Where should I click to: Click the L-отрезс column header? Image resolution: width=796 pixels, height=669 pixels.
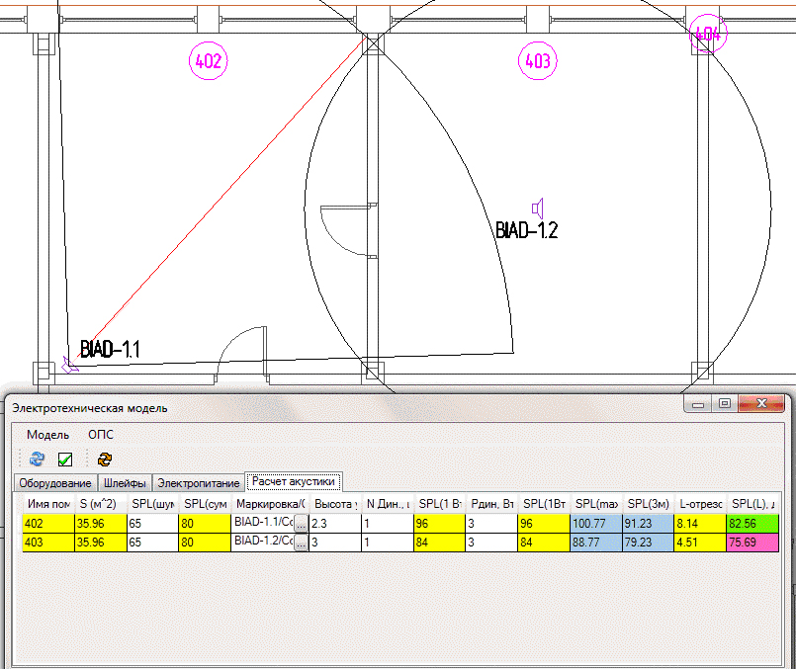coord(700,504)
